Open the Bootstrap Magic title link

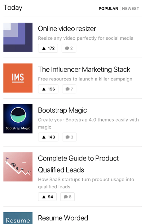[x=62, y=110]
